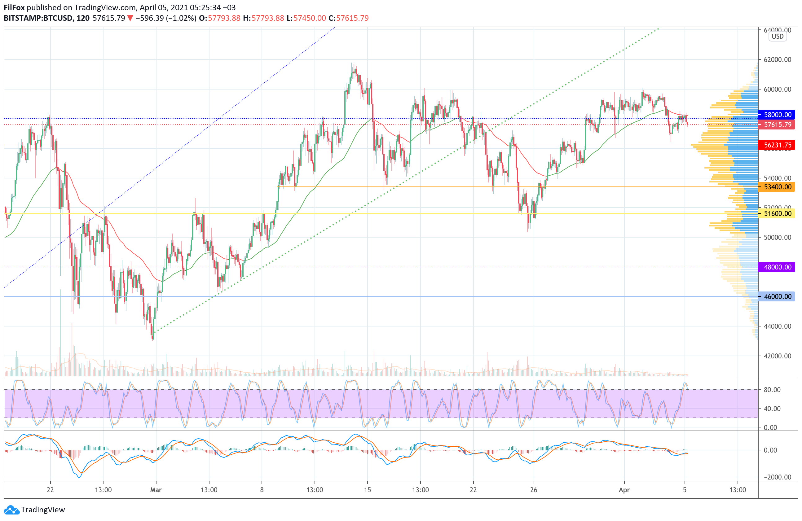Click the Apr date label on time axis
802x521 pixels.
[624, 490]
